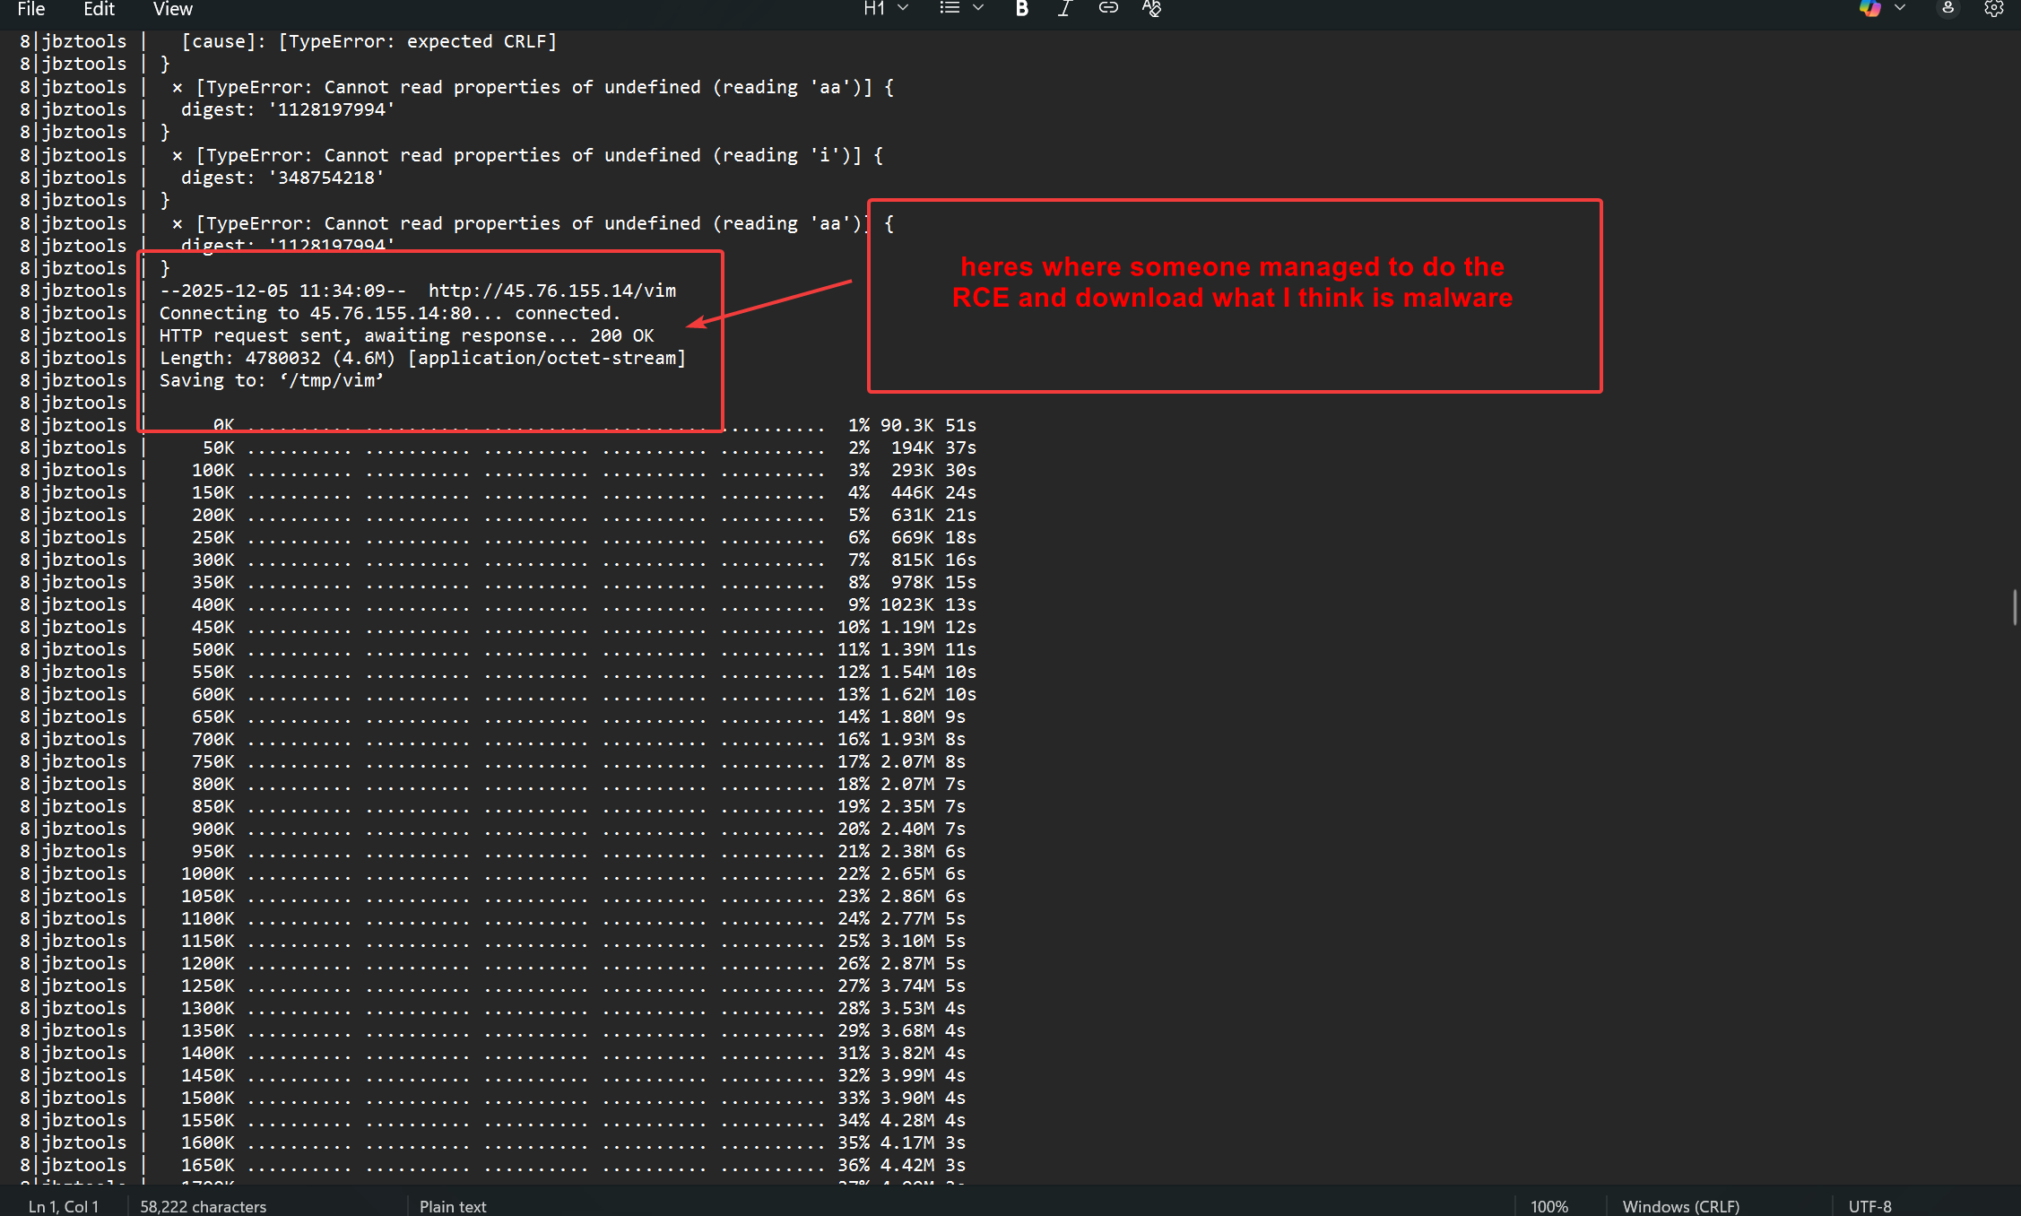The width and height of the screenshot is (2021, 1216).
Task: Click the vertical scrollbar thumb
Action: click(x=2015, y=607)
